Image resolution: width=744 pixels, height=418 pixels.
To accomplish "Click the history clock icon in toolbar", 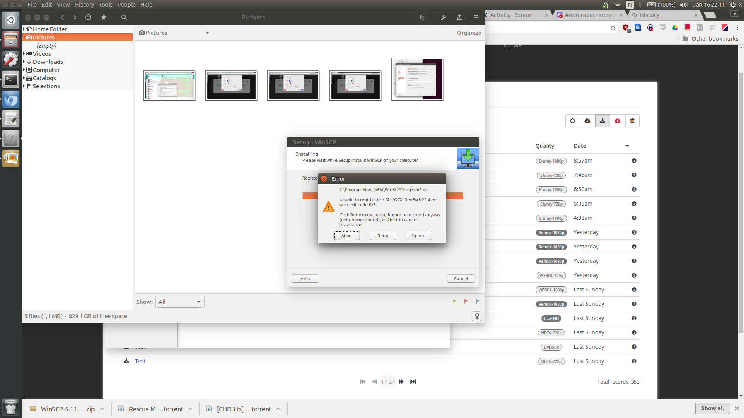I will (88, 17).
